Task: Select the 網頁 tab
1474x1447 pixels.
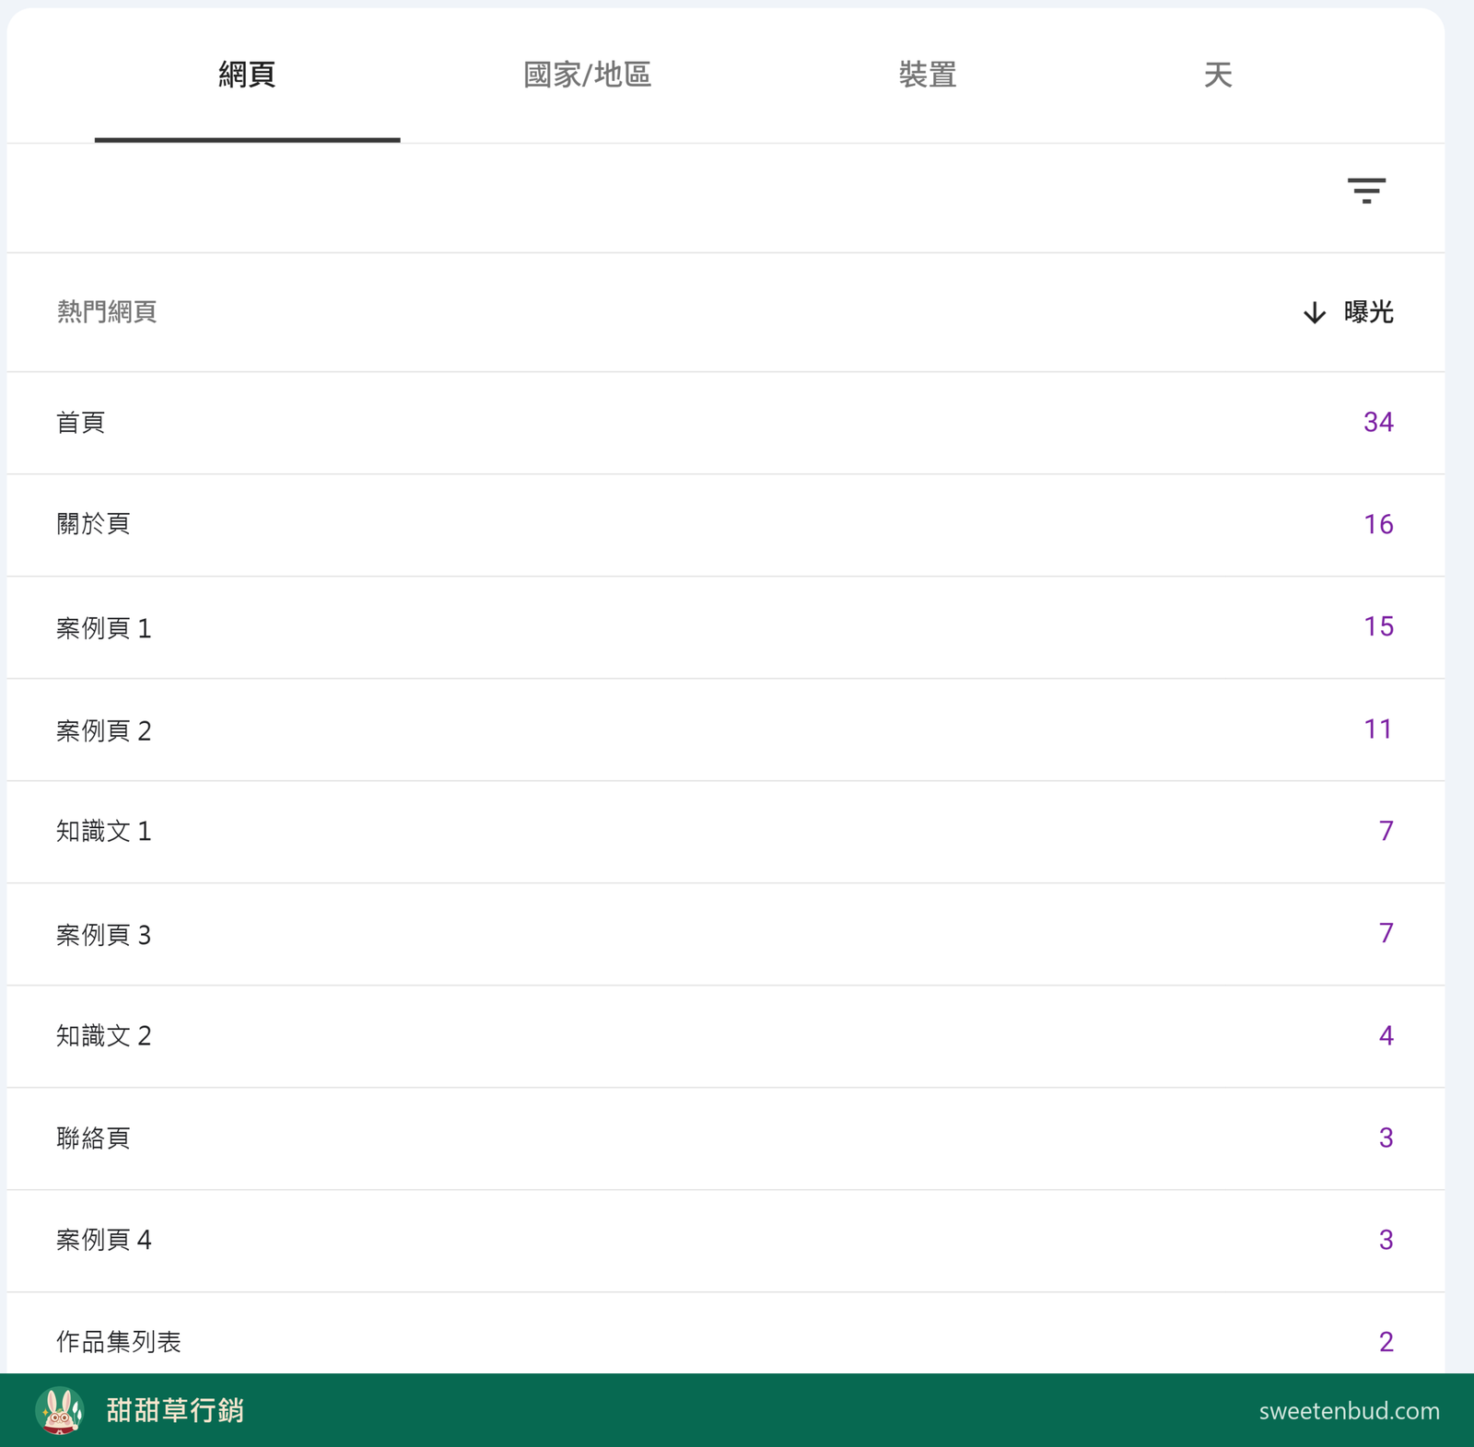Action: (x=247, y=76)
